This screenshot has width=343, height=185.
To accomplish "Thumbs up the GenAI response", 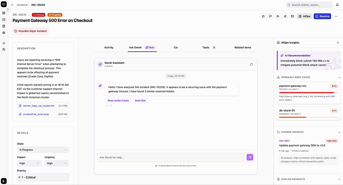I will tap(107, 106).
